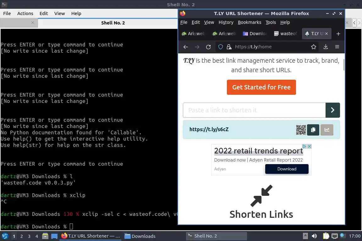Bookmark this page with star icon
Screen dimensions: 362x241
[x=314, y=47]
